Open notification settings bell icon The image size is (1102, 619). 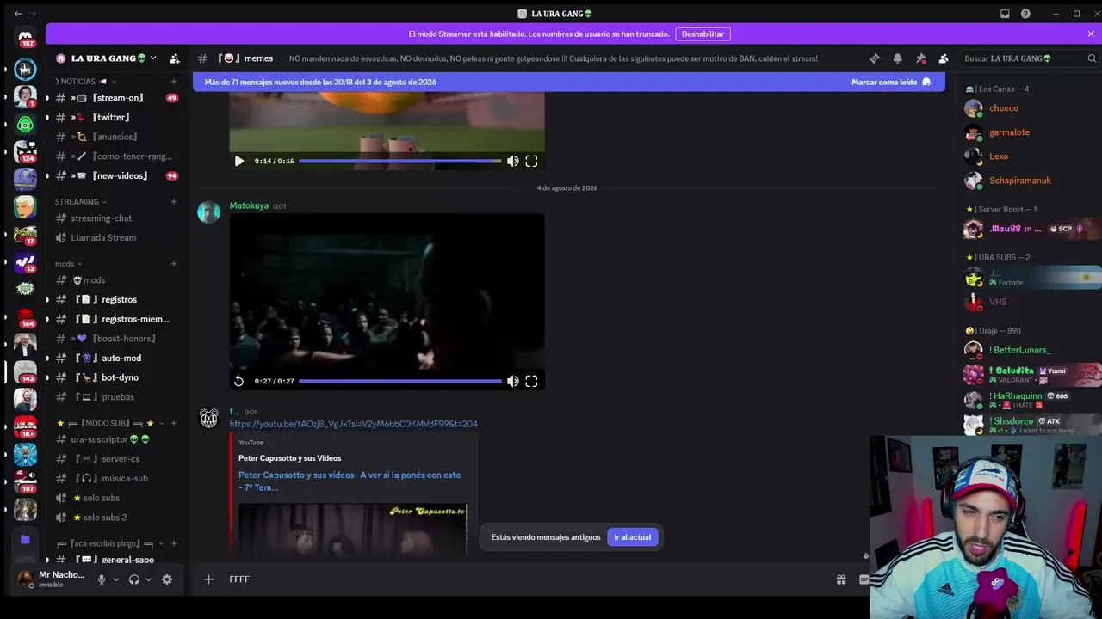898,58
